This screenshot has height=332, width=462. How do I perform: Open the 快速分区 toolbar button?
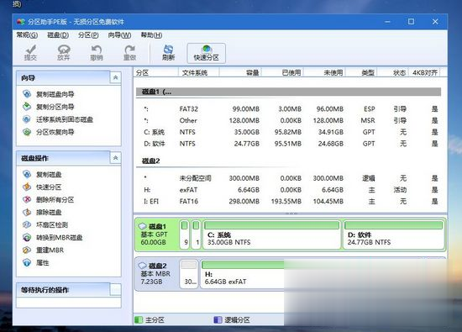coord(207,53)
